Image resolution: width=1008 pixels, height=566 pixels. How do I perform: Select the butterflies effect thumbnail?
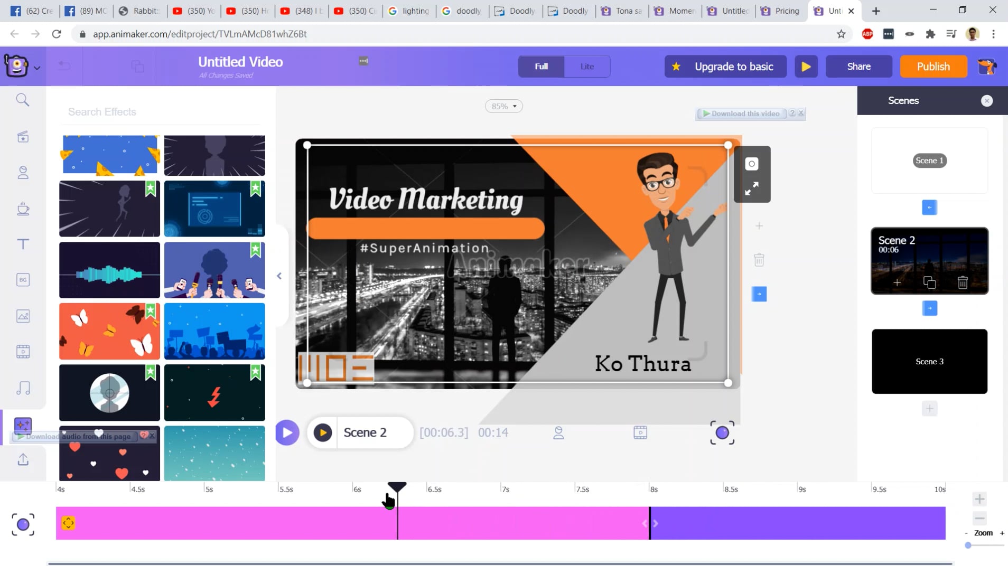pos(109,331)
